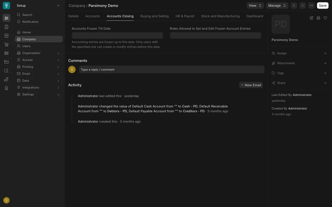Expand the Email sidebar section

[x=39, y=74]
